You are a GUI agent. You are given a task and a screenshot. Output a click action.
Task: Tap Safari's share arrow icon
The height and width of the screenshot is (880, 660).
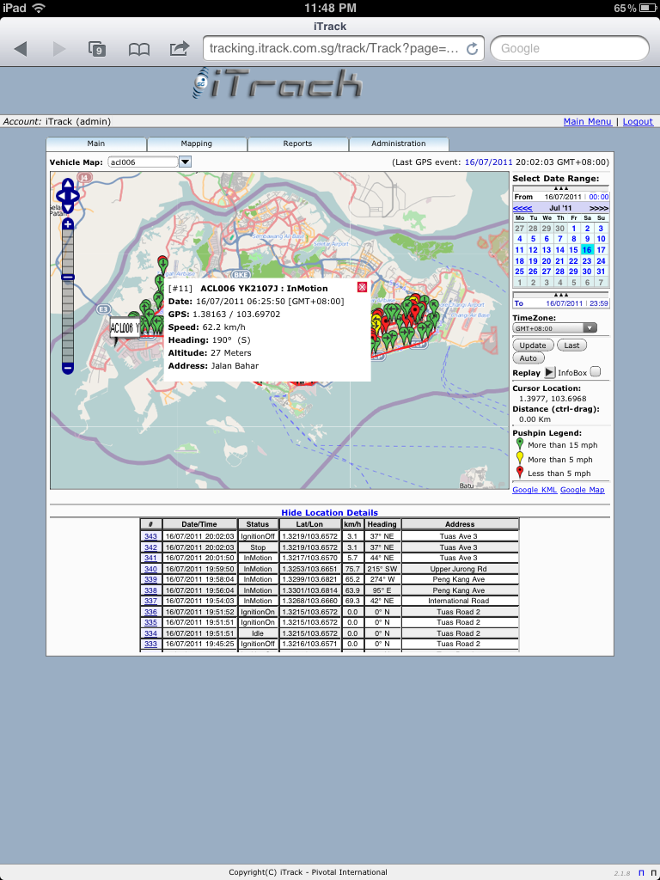[180, 48]
